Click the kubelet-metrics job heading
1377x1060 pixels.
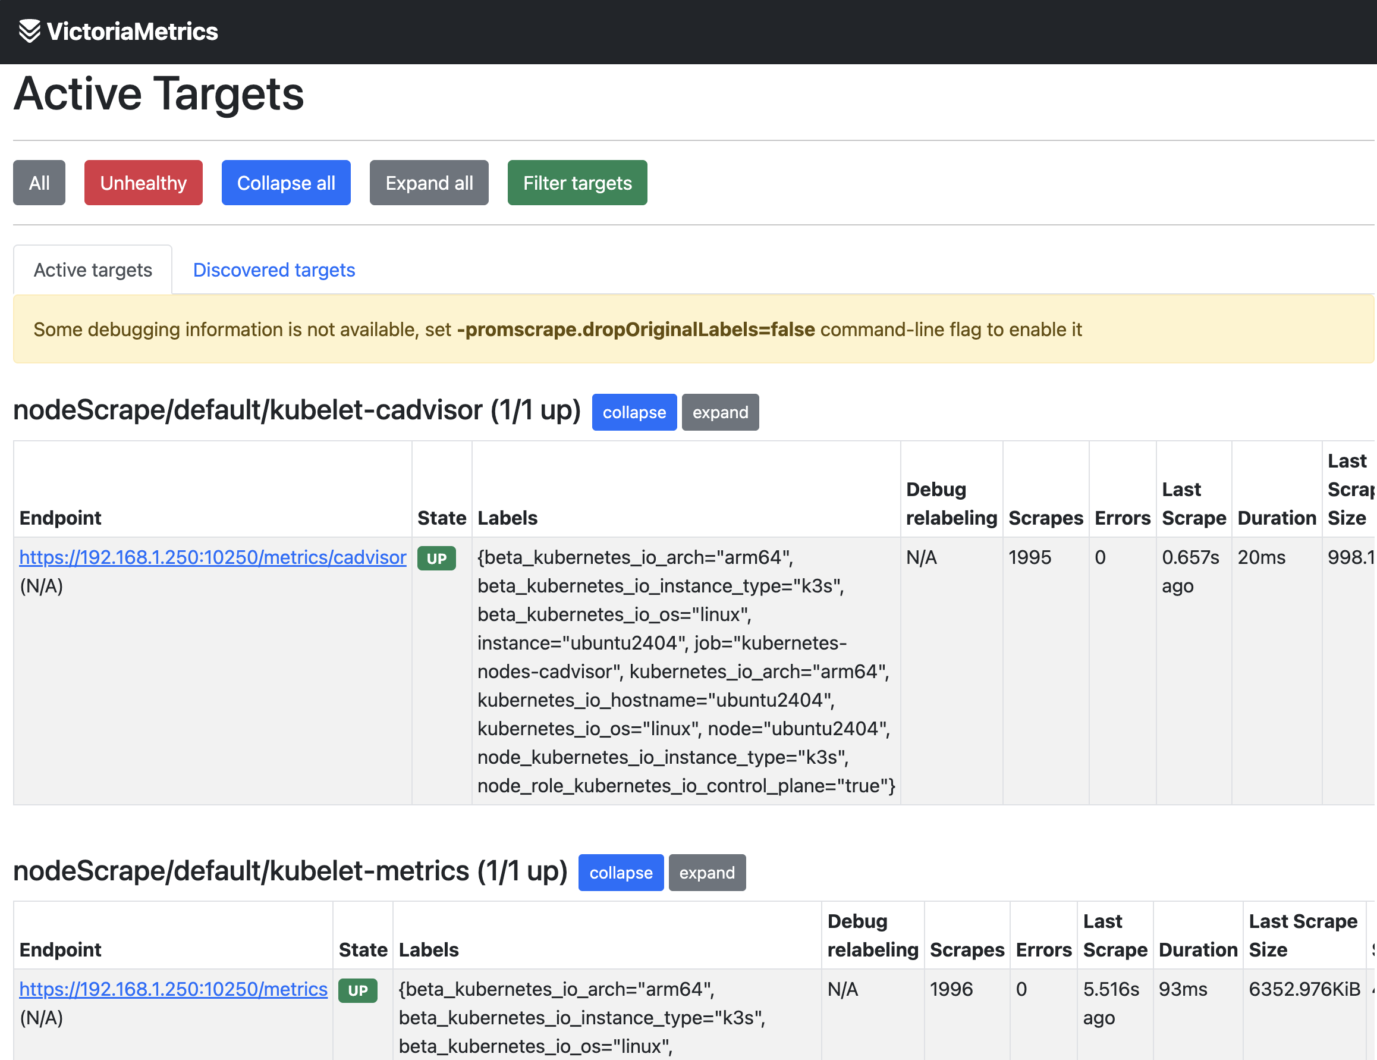[x=290, y=871]
